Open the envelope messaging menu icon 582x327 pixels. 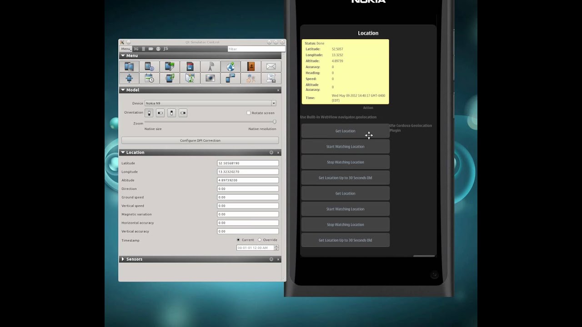coord(271,67)
